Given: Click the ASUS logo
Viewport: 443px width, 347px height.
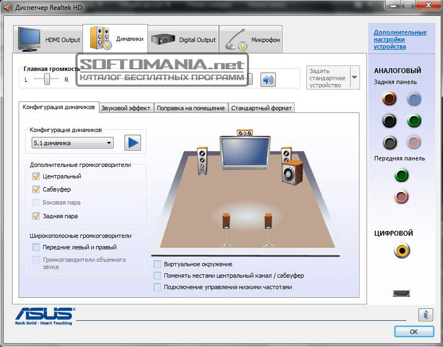Looking at the screenshot, I should point(45,316).
